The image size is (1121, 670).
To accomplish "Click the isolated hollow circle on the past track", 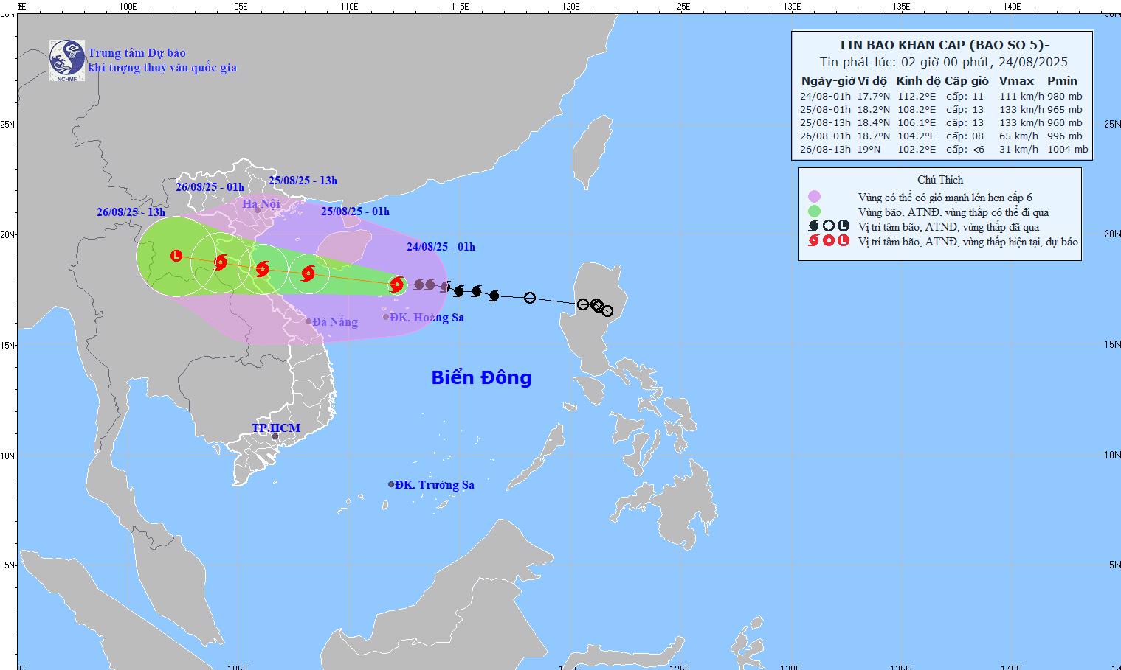I will pos(529,298).
